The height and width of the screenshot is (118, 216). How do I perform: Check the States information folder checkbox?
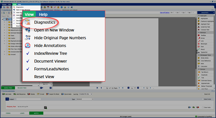7,46
